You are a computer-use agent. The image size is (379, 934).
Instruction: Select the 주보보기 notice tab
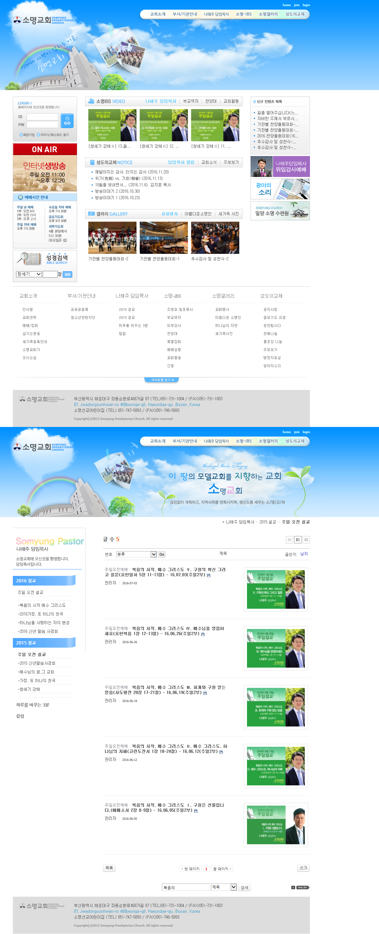pyautogui.click(x=231, y=162)
